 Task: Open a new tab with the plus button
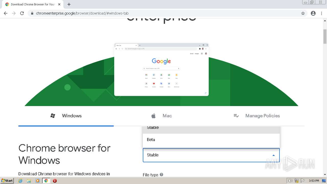[x=69, y=4]
